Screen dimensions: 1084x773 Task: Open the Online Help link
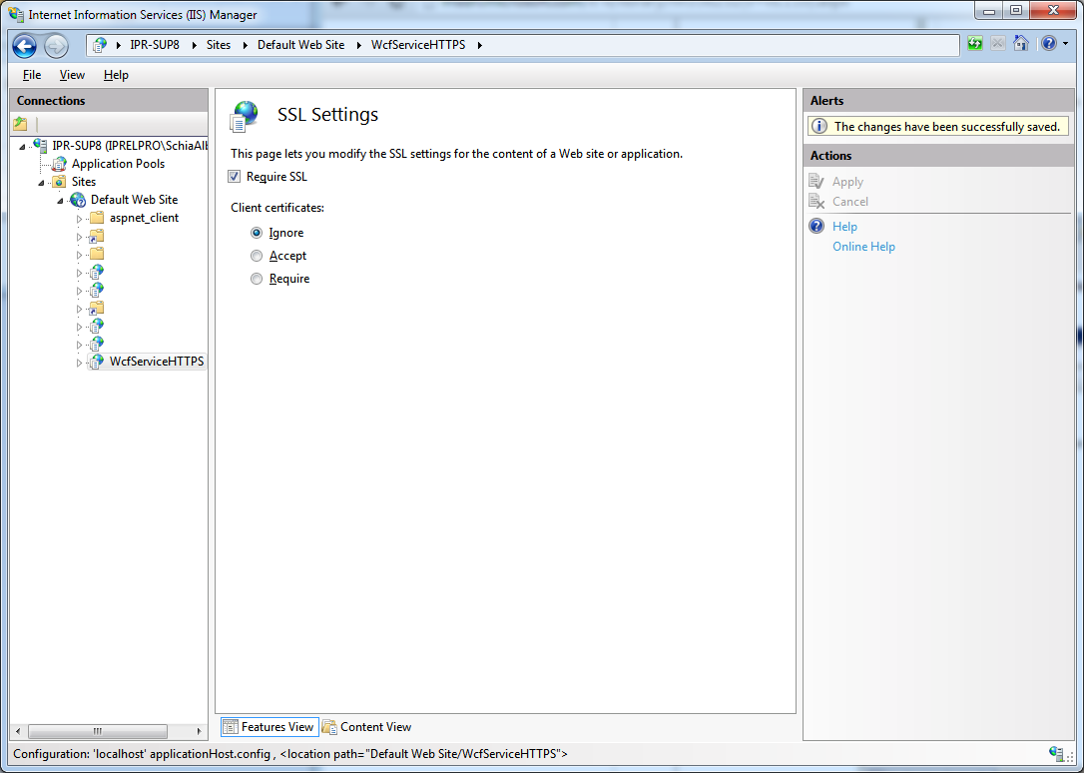coord(863,247)
